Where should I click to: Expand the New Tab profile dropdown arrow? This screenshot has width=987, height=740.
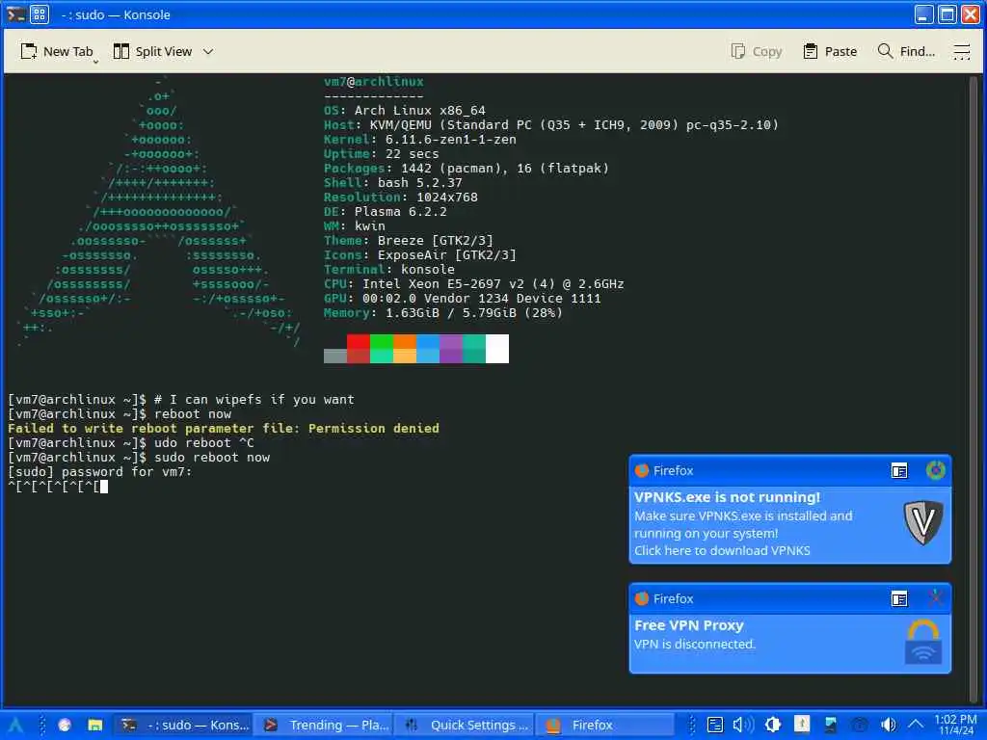[x=95, y=61]
